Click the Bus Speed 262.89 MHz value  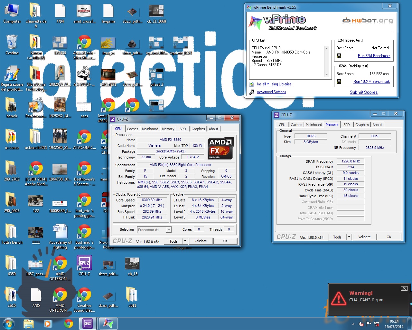click(152, 212)
